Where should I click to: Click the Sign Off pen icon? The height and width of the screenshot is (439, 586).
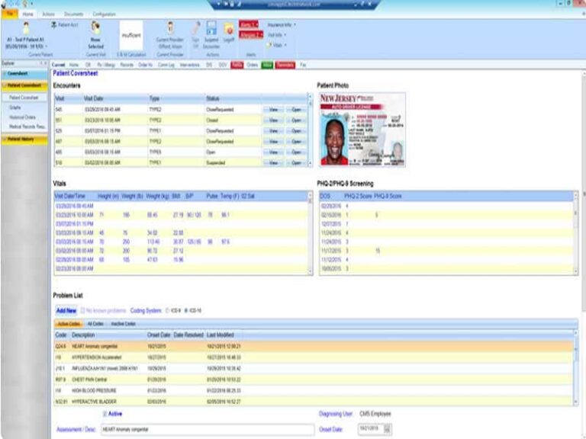(196, 28)
